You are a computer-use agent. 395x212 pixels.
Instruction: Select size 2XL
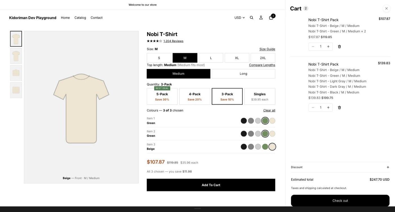point(263,58)
